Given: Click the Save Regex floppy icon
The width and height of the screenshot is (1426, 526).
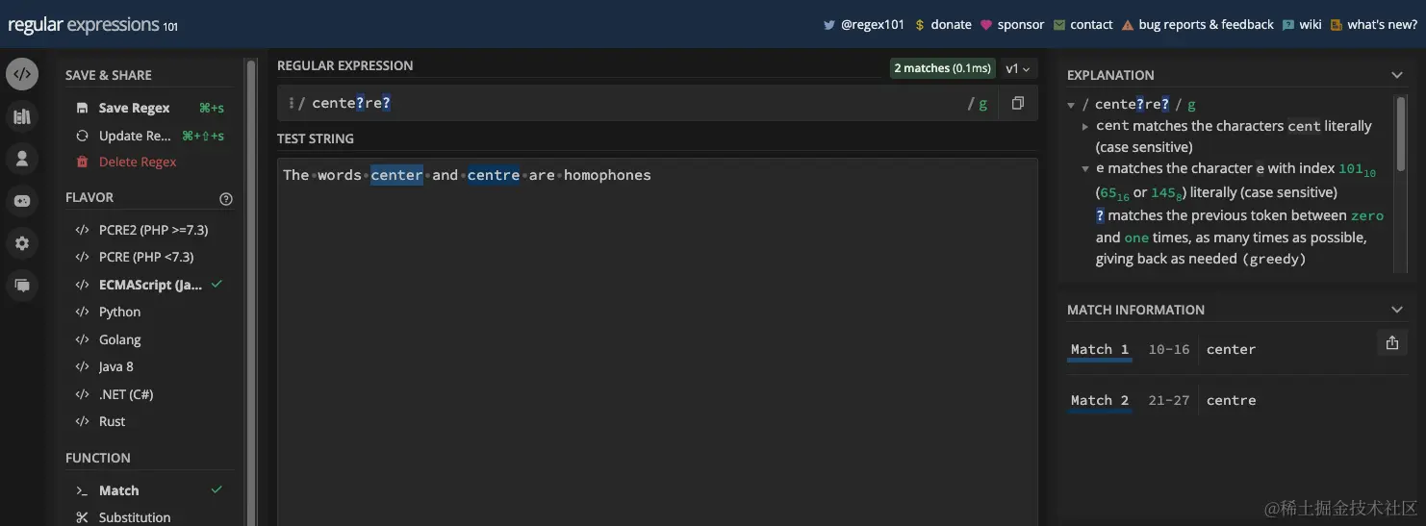Looking at the screenshot, I should pyautogui.click(x=82, y=108).
